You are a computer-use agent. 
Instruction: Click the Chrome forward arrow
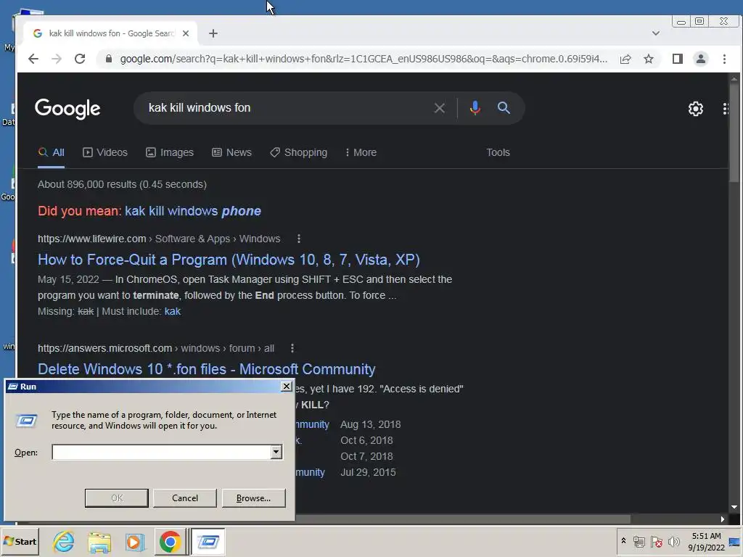coord(57,59)
